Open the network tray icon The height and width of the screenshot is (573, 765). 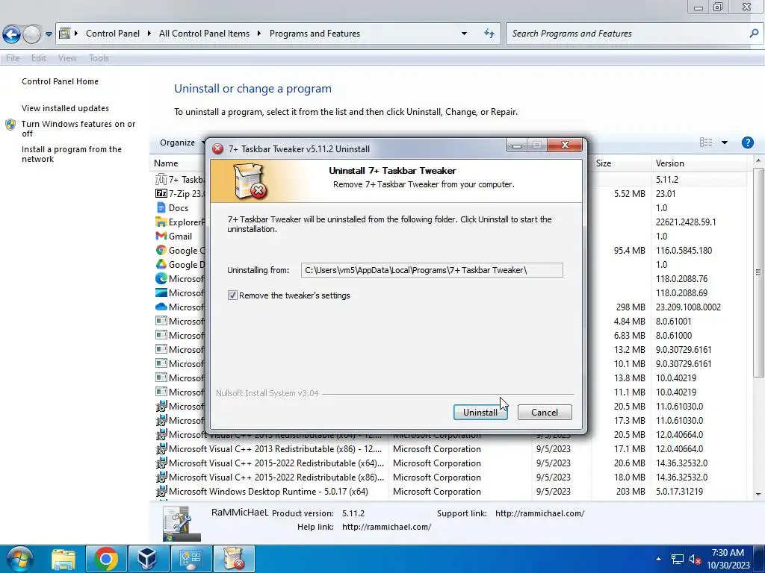click(677, 559)
